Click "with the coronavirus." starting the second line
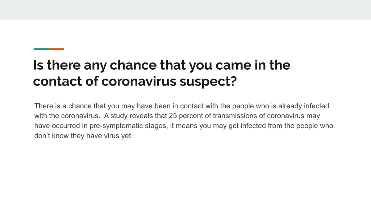 (x=67, y=116)
